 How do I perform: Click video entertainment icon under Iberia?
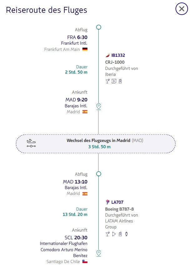114,81
